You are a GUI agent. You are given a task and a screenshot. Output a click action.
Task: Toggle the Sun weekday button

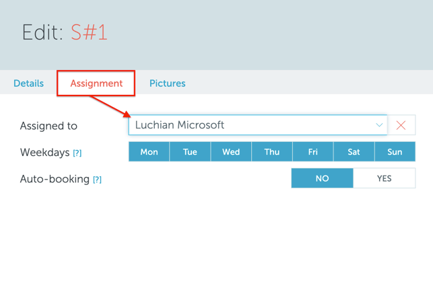click(x=395, y=151)
